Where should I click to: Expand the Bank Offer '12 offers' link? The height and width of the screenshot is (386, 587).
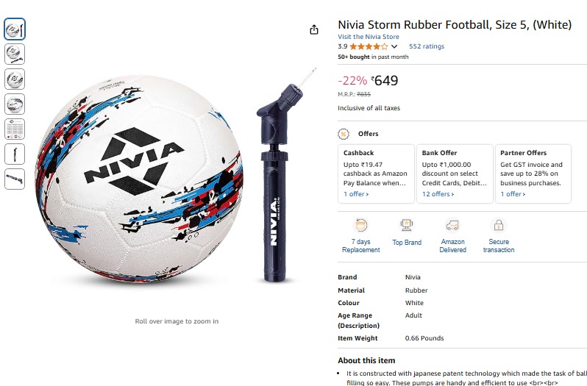438,194
